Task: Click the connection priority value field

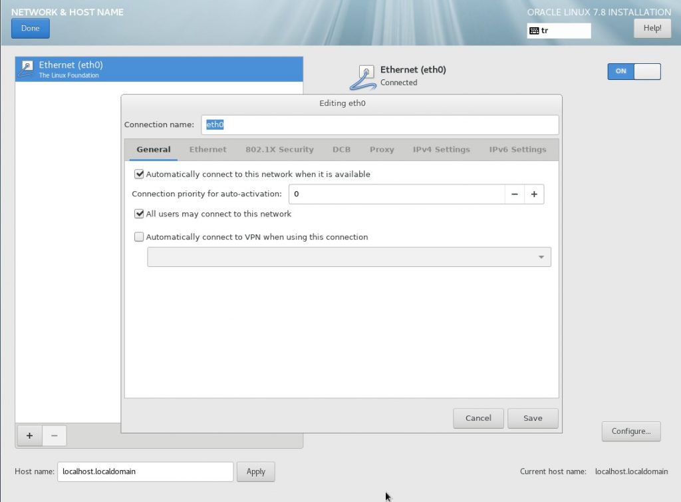Action: pos(396,194)
